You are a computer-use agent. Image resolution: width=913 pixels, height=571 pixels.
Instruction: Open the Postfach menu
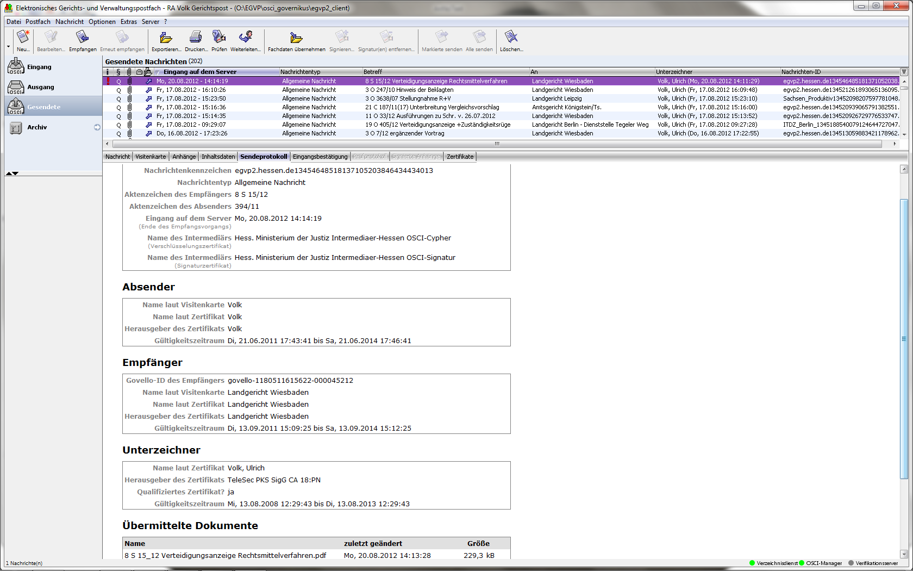[37, 22]
